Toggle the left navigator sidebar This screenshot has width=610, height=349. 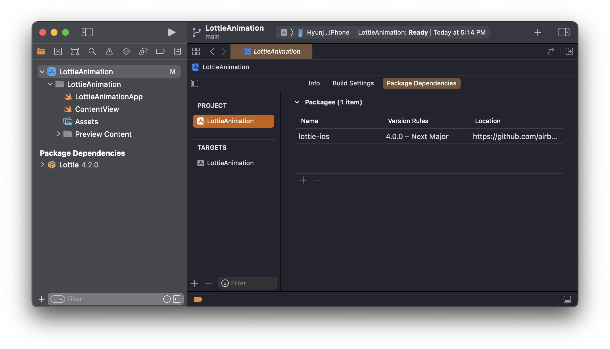pyautogui.click(x=87, y=32)
